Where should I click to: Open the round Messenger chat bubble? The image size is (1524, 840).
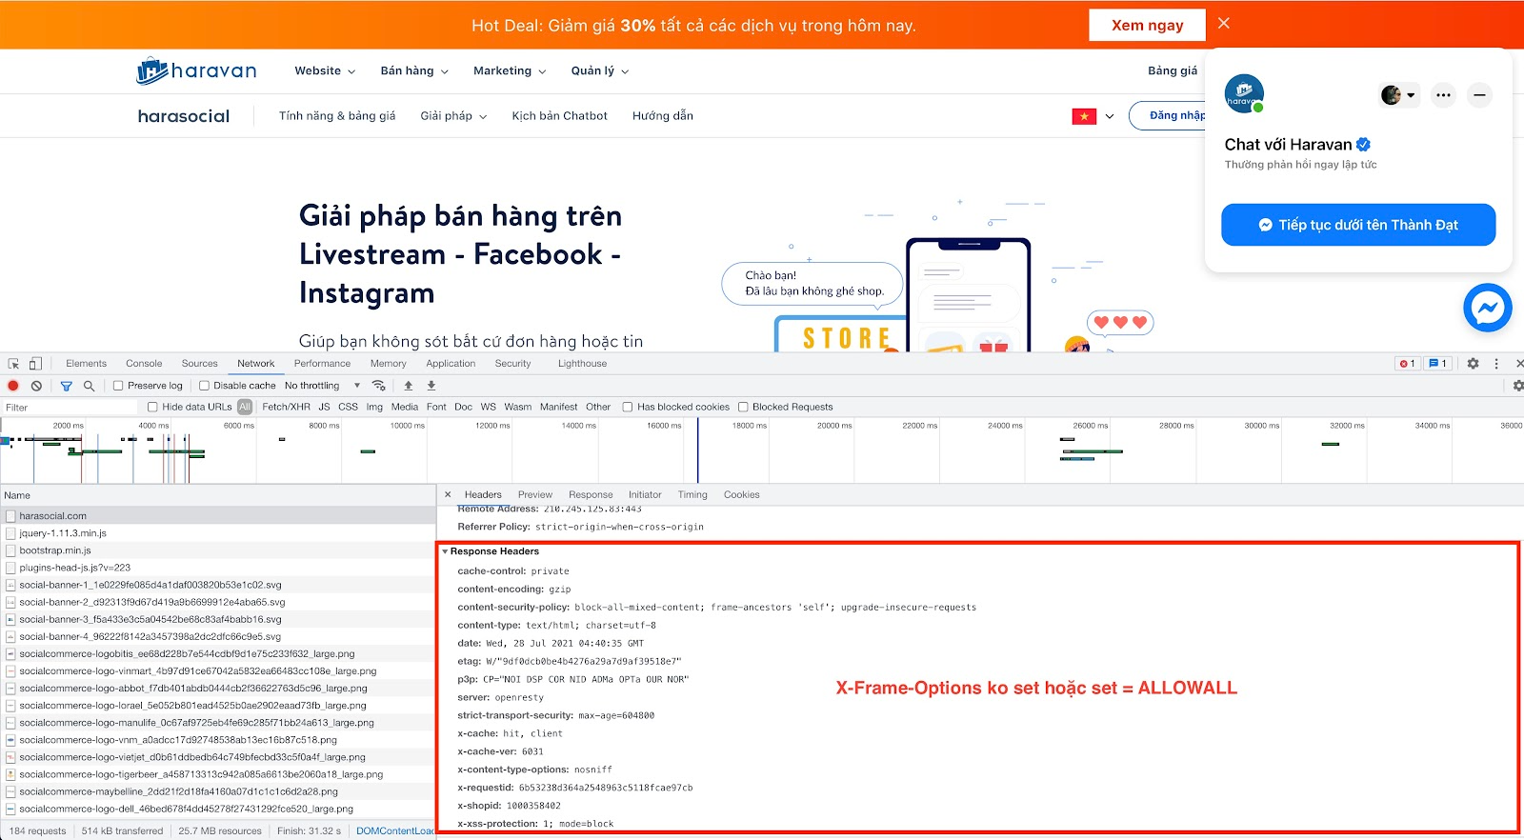tap(1488, 308)
